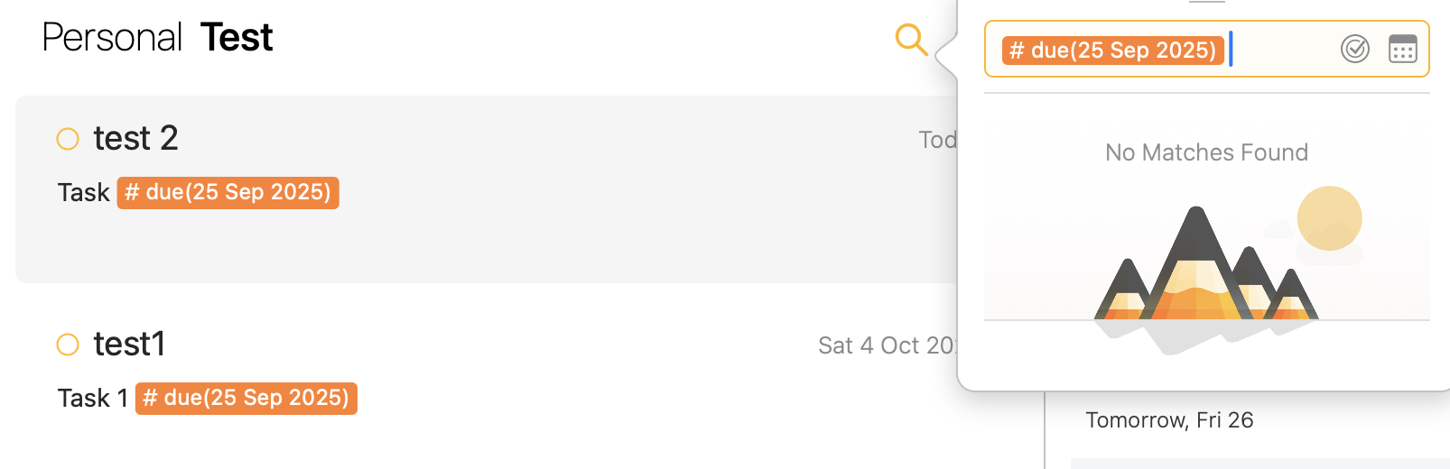Screen dimensions: 1450x469
Task: Click the "Task 1" note text under test1
Action: pyautogui.click(x=92, y=399)
